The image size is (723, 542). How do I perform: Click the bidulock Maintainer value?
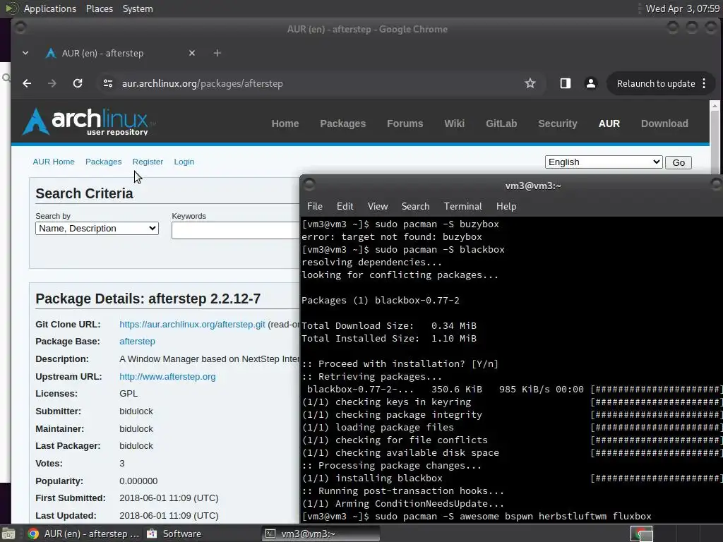[136, 428]
